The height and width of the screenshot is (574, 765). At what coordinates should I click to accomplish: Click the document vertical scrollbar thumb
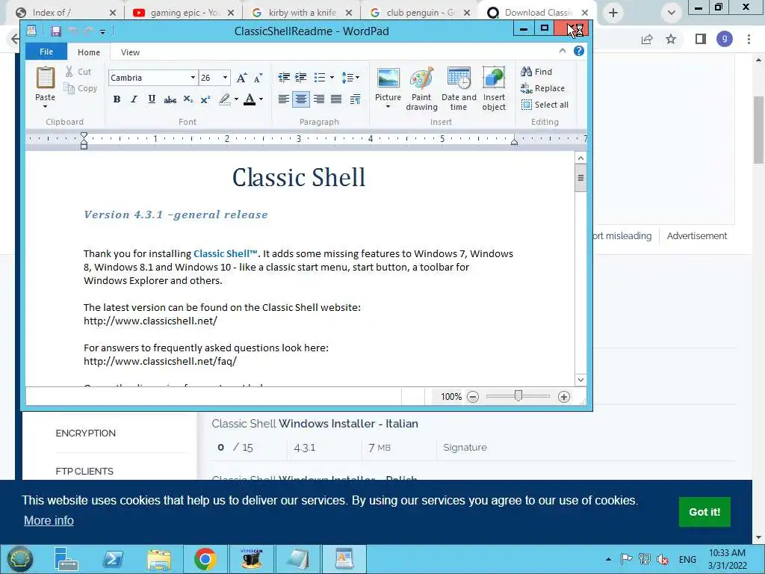[x=580, y=178]
